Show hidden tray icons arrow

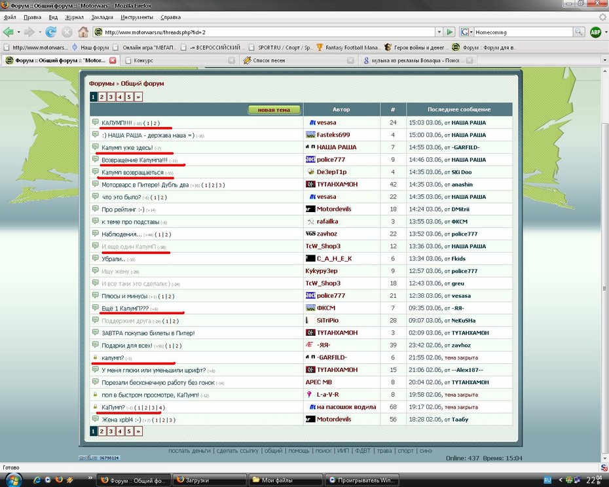coord(560,480)
